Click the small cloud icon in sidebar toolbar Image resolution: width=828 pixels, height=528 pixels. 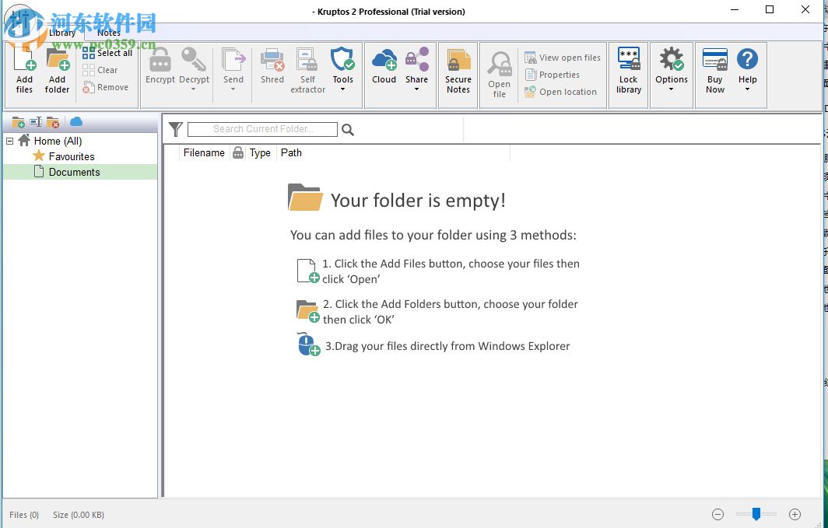(x=76, y=122)
